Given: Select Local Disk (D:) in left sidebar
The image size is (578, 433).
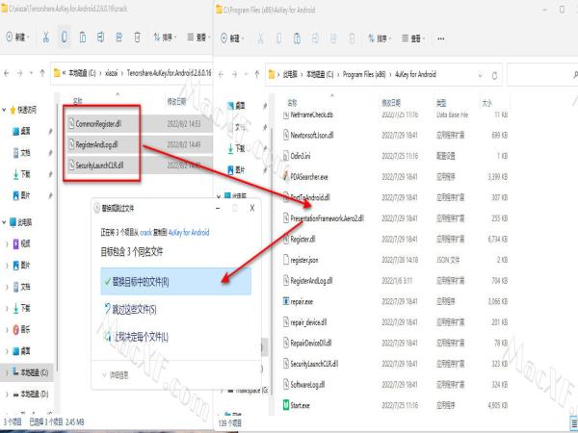Looking at the screenshot, I should pos(30,394).
